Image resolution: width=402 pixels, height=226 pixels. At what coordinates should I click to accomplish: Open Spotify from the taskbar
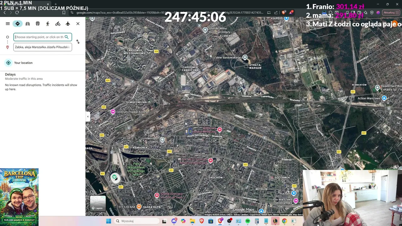[x=247, y=221]
